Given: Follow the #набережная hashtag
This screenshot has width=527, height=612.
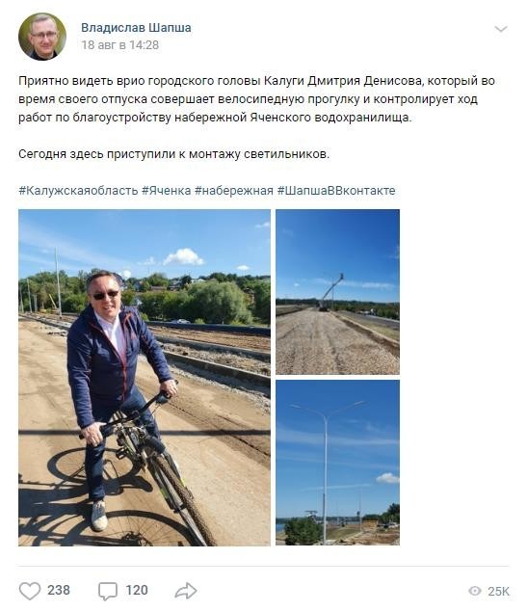Looking at the screenshot, I should (x=234, y=191).
